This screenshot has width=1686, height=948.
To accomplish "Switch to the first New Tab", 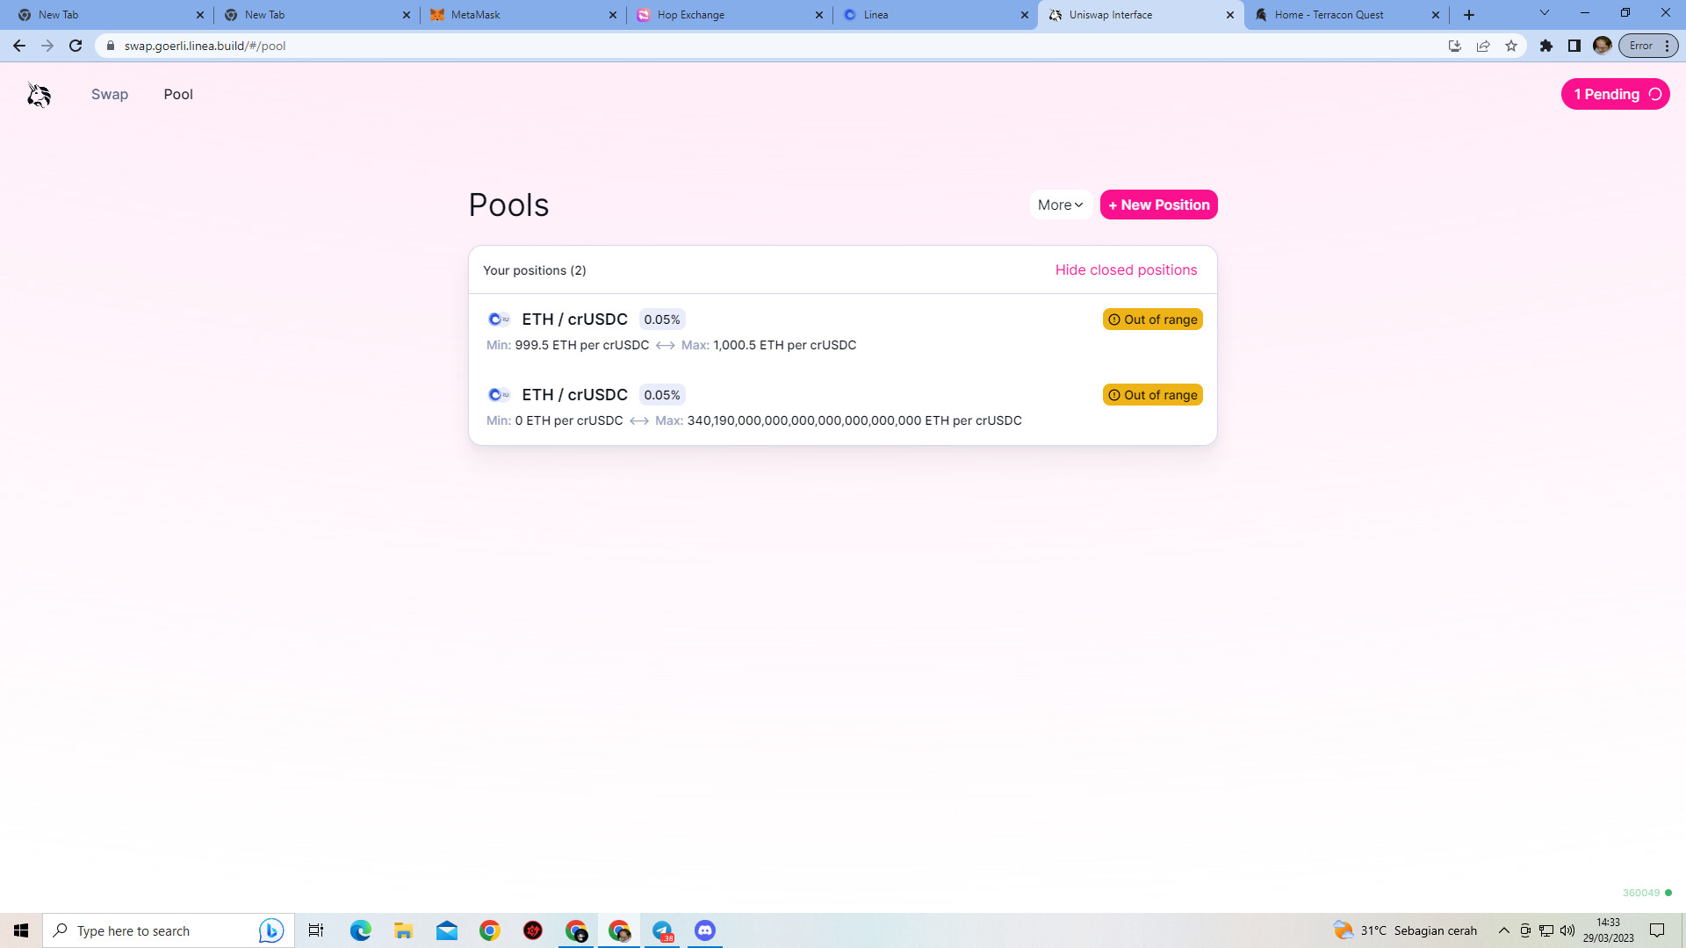I will [110, 15].
